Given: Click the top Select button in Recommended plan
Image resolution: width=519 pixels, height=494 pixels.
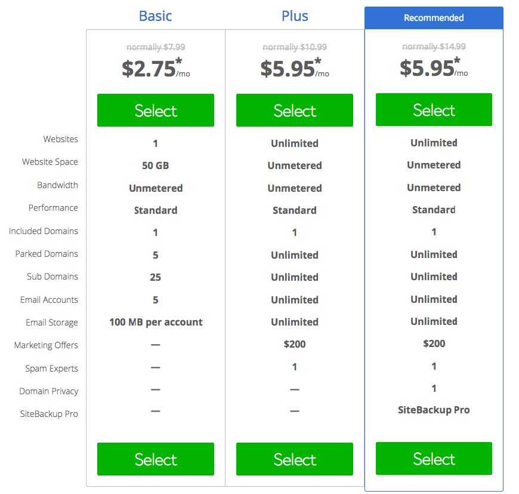Looking at the screenshot, I should [434, 110].
